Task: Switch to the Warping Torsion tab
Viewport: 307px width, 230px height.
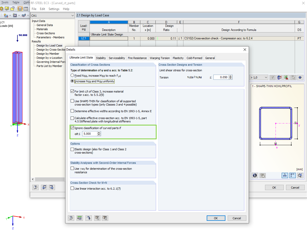Action: tap(160, 58)
